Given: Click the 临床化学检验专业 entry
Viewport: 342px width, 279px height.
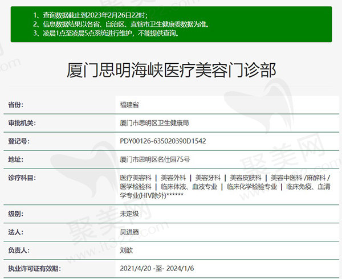Looking at the screenshot, I should [252, 186].
